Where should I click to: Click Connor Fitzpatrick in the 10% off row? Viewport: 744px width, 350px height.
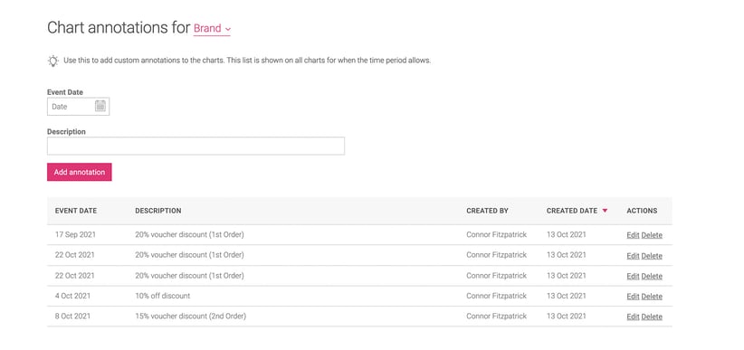point(496,296)
